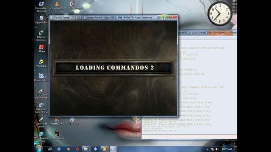
Task: Open the Computer - Shortcut desktop icon
Action: (x=41, y=7)
